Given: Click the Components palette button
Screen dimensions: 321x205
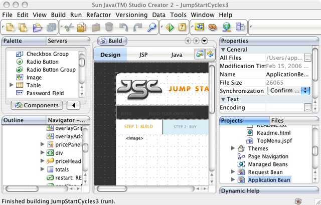Looking at the screenshot, I should point(37,105).
